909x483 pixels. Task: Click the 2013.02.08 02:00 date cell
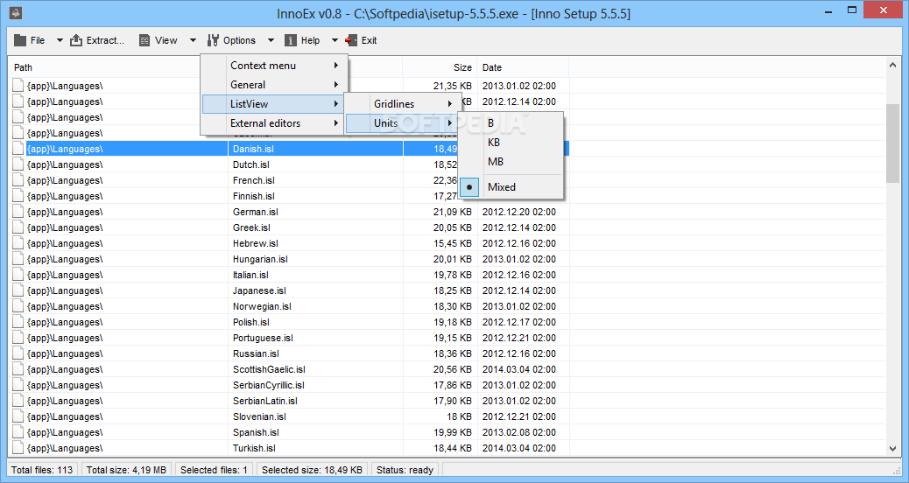coord(518,432)
